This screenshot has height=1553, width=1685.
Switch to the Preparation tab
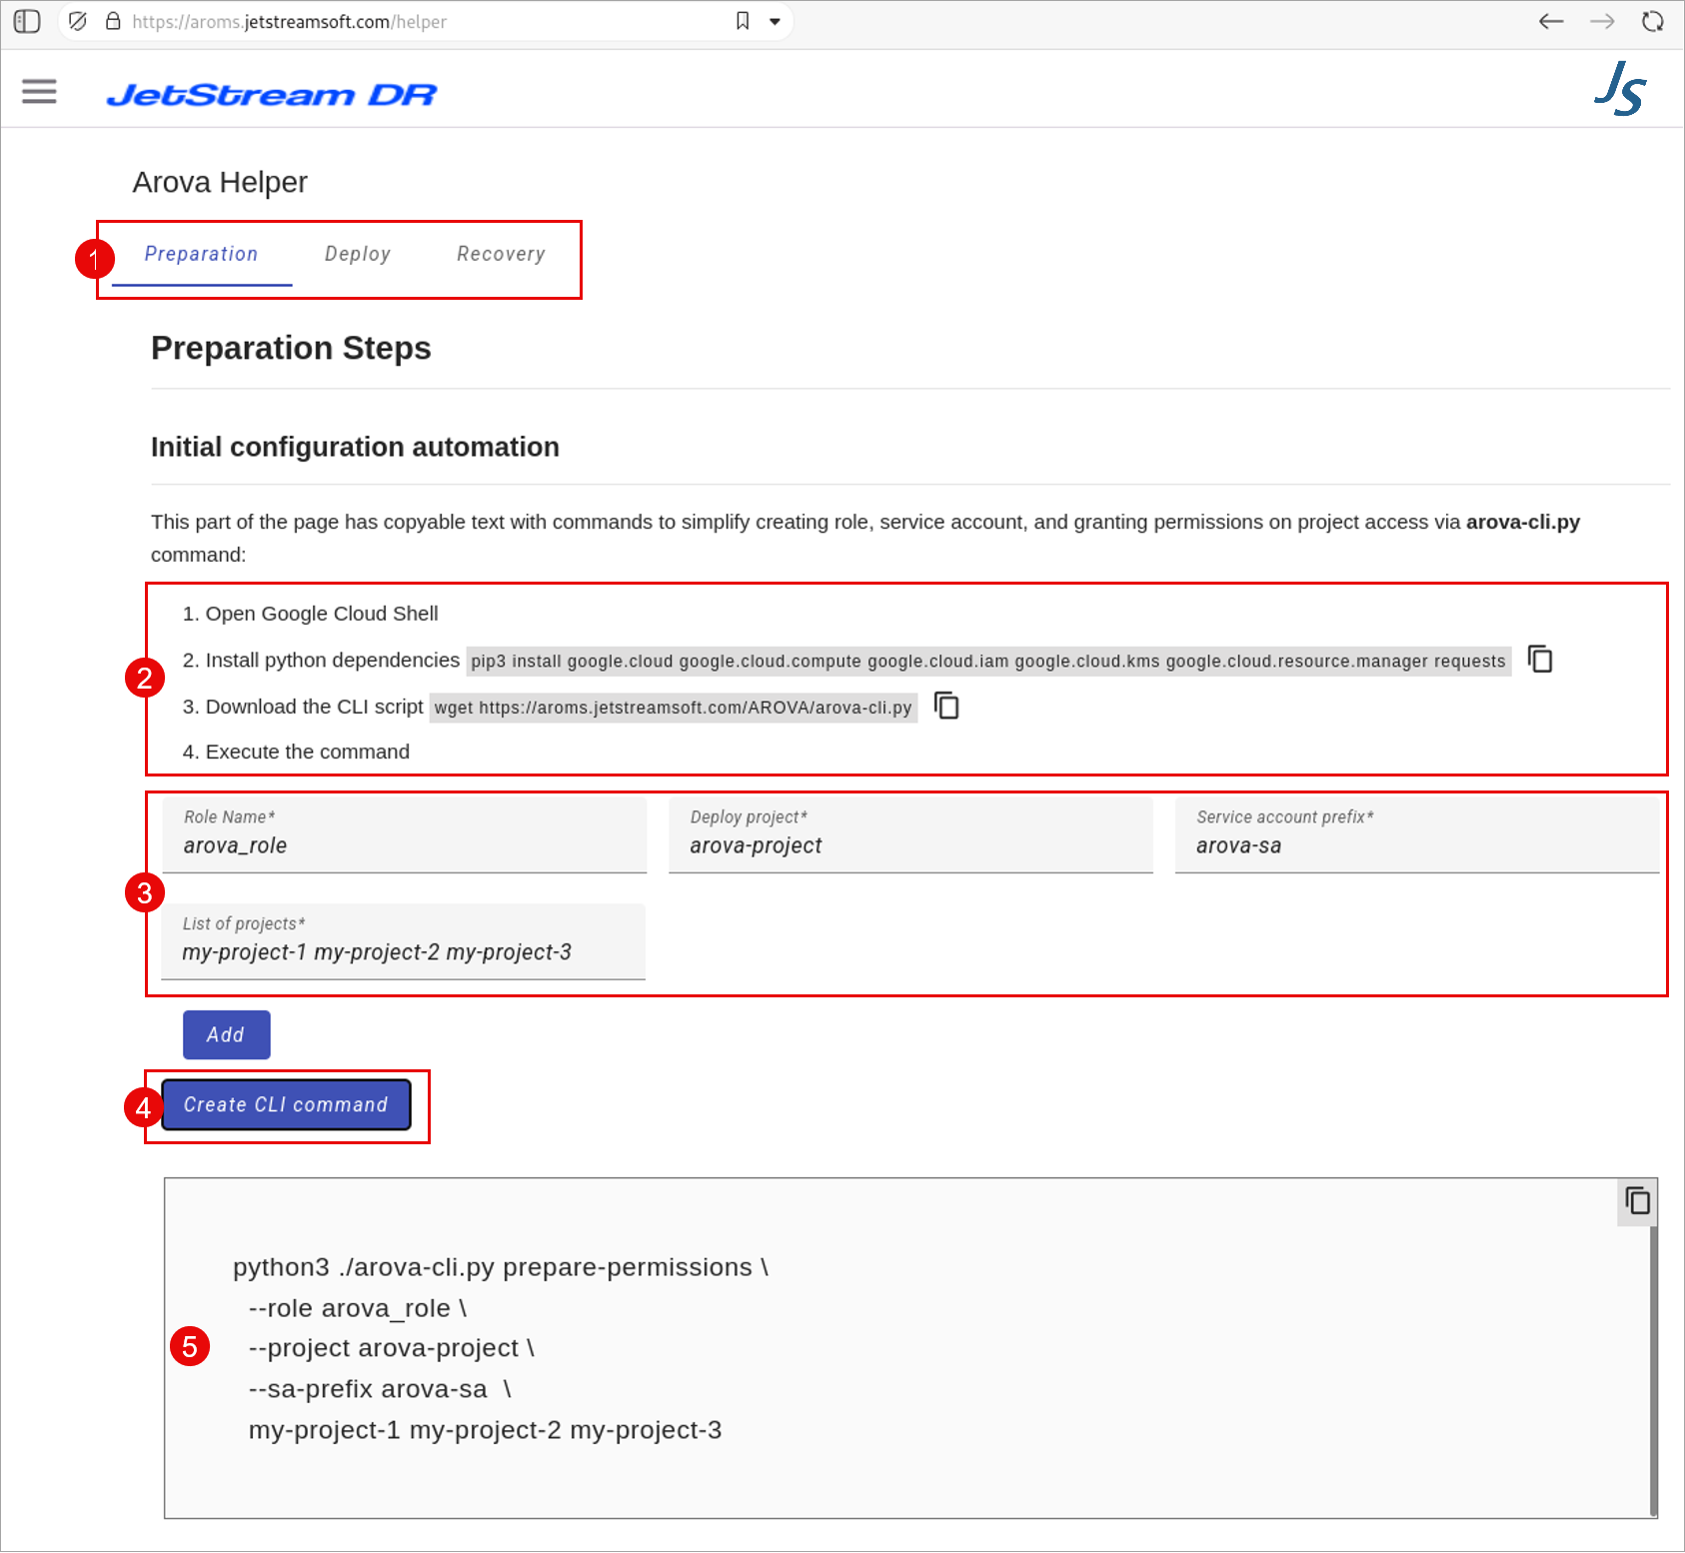pyautogui.click(x=202, y=255)
